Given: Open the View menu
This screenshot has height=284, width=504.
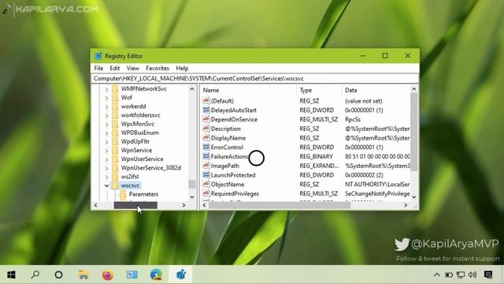Looking at the screenshot, I should (133, 69).
